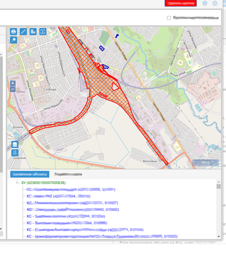This screenshot has width=226, height=254.
Task: Select the ruler measurement tool
Action: tap(23, 31)
